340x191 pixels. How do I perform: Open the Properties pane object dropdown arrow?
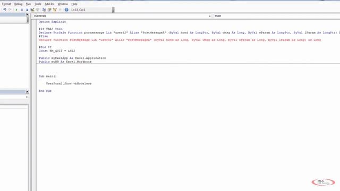[x=27, y=97]
